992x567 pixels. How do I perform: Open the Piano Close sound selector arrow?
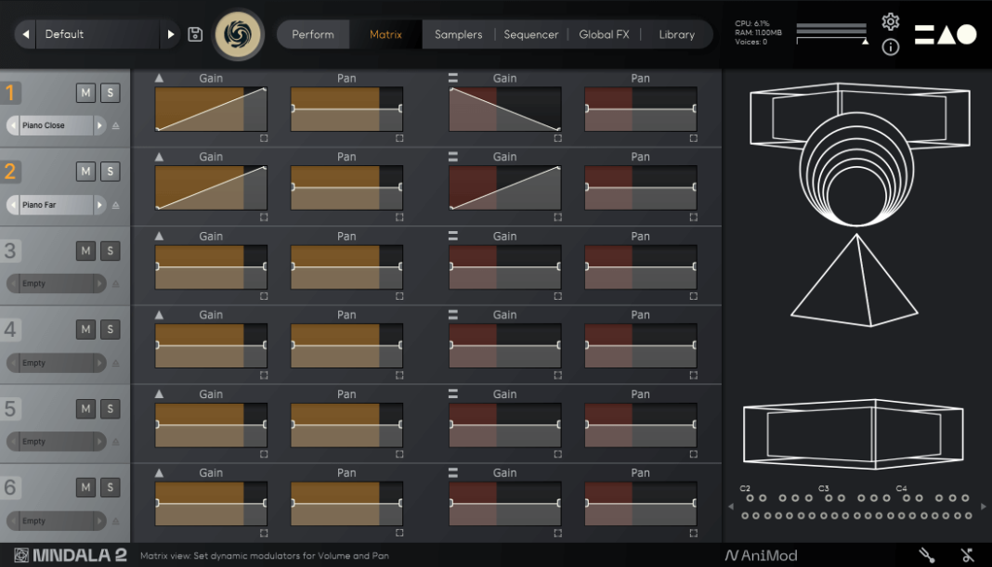click(98, 124)
